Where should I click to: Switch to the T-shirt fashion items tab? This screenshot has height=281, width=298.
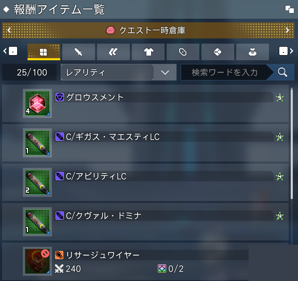[x=148, y=52]
